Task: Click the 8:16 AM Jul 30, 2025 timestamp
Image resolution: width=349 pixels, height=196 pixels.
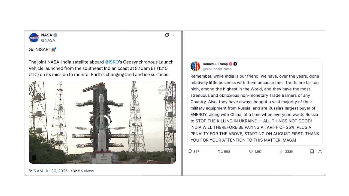Action: [48, 171]
